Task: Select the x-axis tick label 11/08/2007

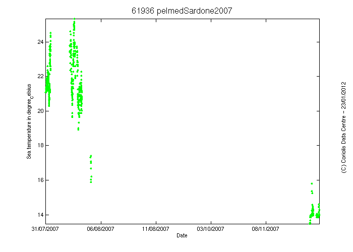Action: (155, 229)
